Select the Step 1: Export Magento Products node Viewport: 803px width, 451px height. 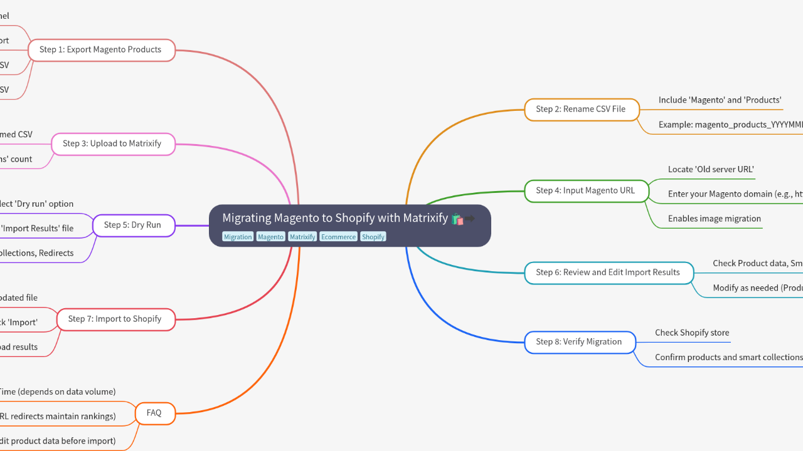[100, 49]
